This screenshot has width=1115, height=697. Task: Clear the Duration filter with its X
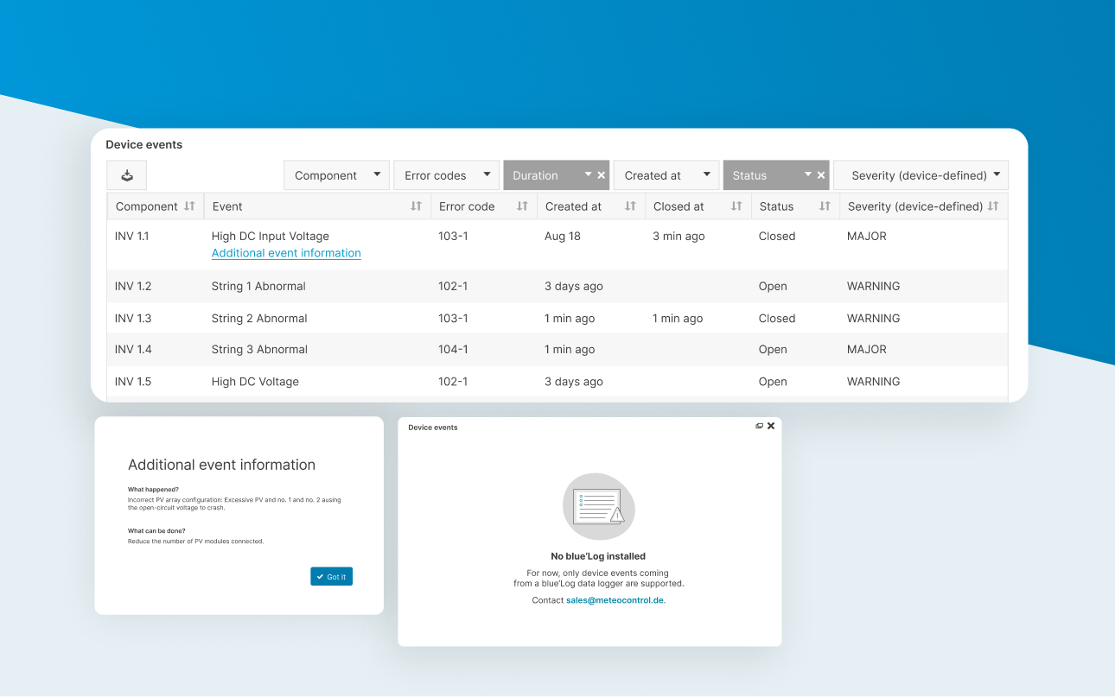602,175
